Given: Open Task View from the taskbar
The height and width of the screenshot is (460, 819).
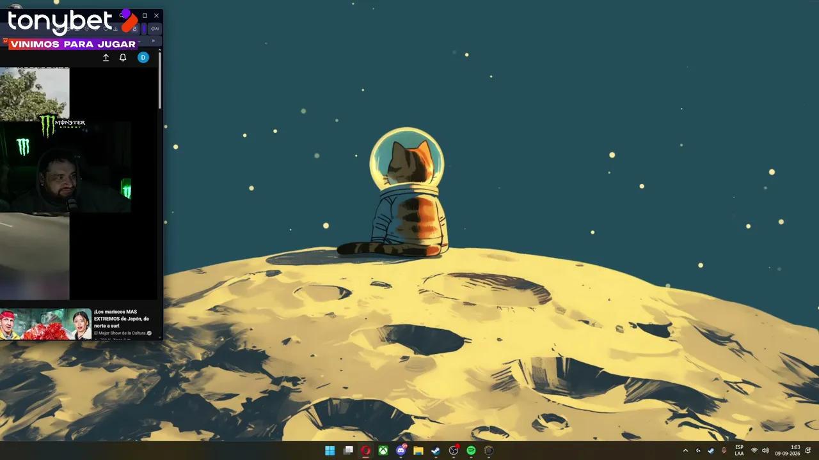Looking at the screenshot, I should pyautogui.click(x=348, y=450).
